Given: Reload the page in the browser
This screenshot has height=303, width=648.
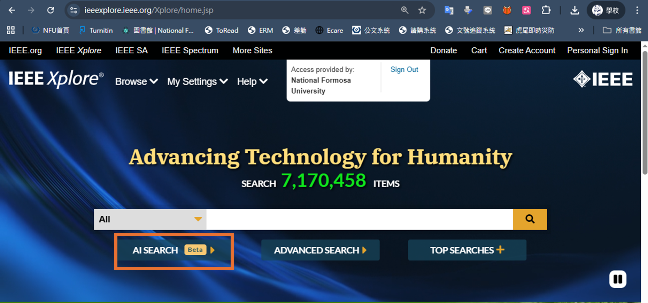Looking at the screenshot, I should 51,10.
